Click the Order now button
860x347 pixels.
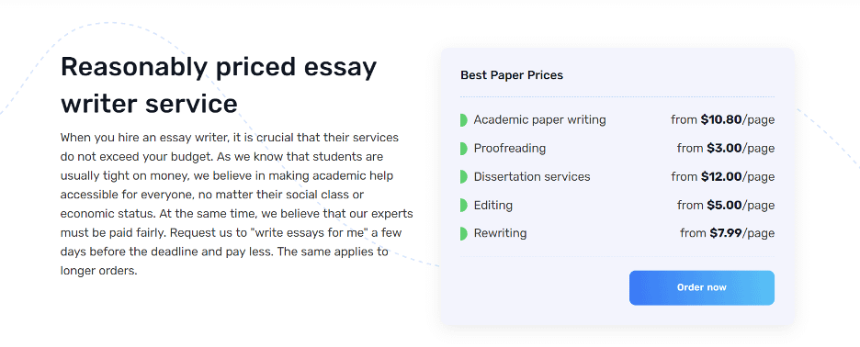[x=701, y=288]
